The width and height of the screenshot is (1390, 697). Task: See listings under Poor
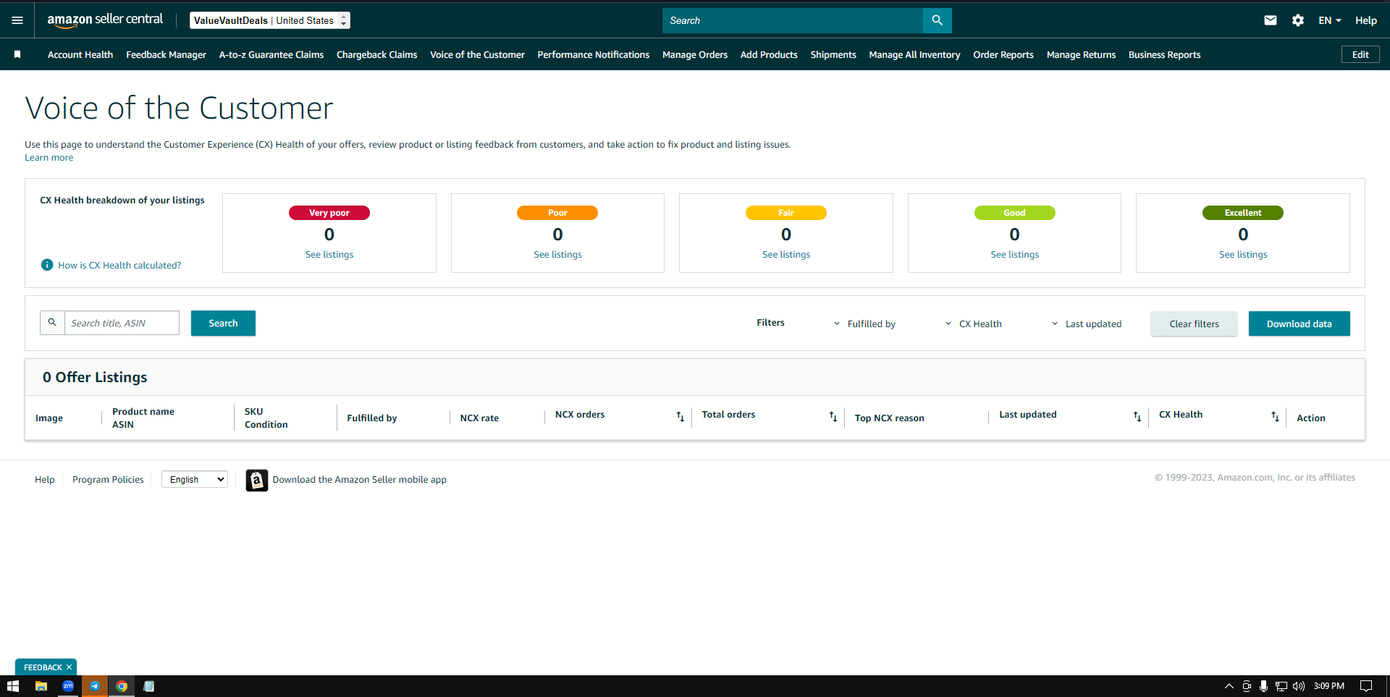click(x=557, y=255)
